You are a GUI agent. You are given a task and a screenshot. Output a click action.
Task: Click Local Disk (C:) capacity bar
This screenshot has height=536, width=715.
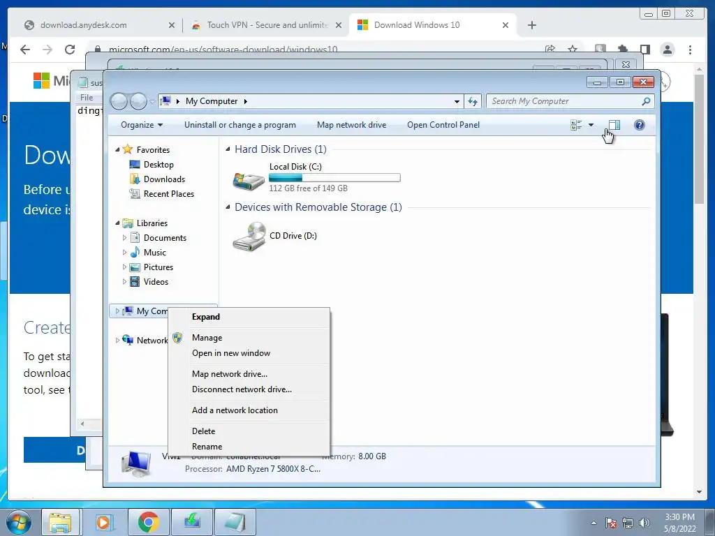coord(334,178)
